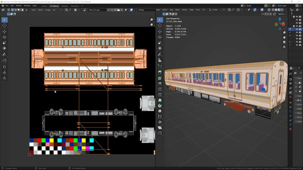Open the Global transform orientation dropdown
The image size is (303, 170).
pos(215,10)
